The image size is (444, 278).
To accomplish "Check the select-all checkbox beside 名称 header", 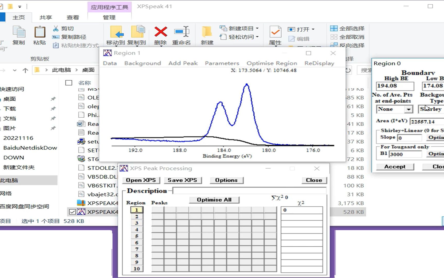I will pos(69,83).
